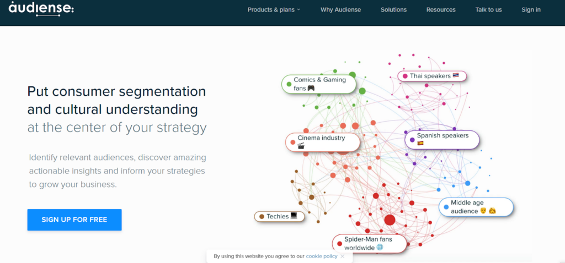Open the Why Audiense menu item
This screenshot has width=565, height=263.
[340, 10]
